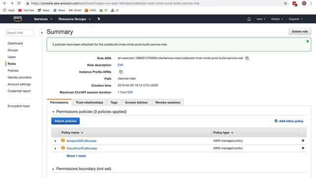Detach CloudFrontFullAccess with its X icon
Screen dimensions: 316x178
tap(303, 148)
